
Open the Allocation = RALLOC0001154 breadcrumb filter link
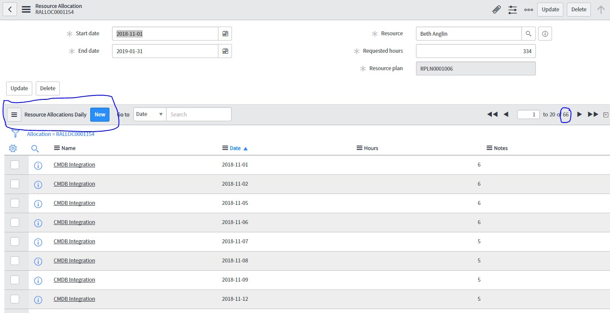[x=61, y=134]
